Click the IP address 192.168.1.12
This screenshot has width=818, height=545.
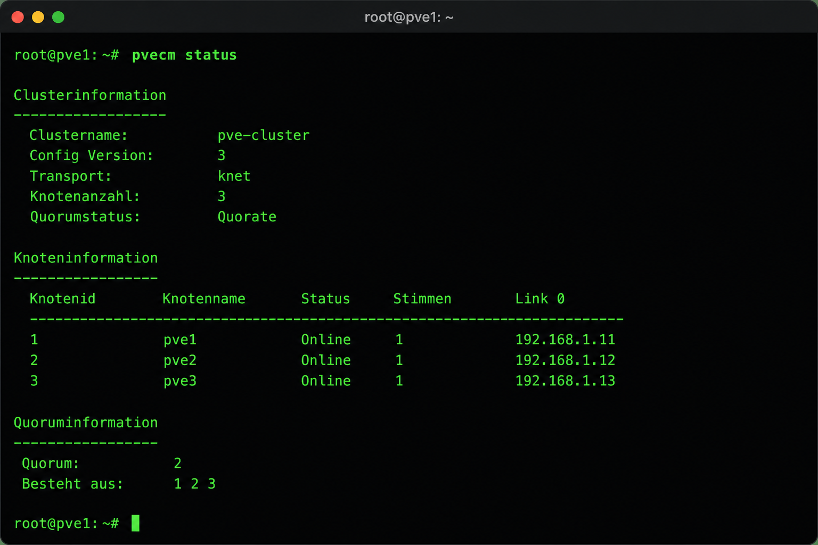(x=565, y=361)
